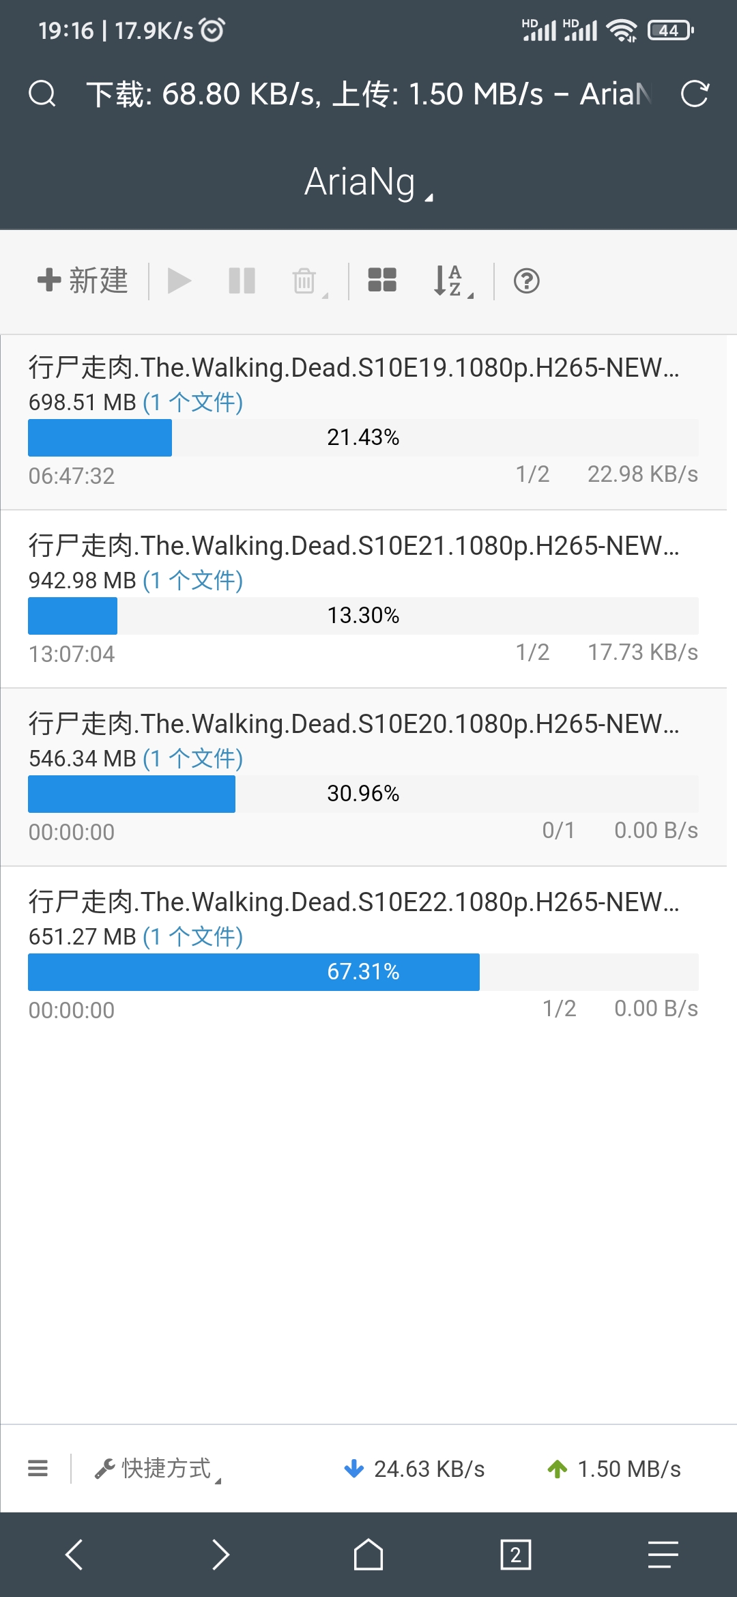The height and width of the screenshot is (1597, 737).
Task: Open file list link of S10E22 task
Action: [x=192, y=936]
